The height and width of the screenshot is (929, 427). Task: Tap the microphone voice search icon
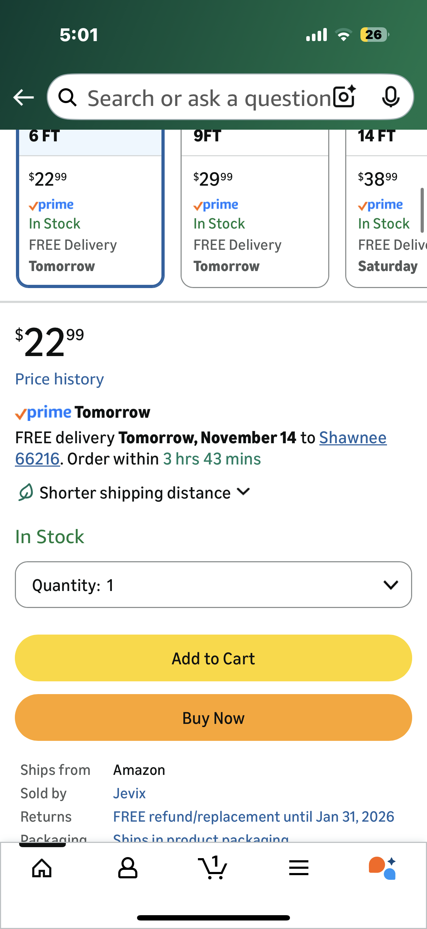click(391, 97)
